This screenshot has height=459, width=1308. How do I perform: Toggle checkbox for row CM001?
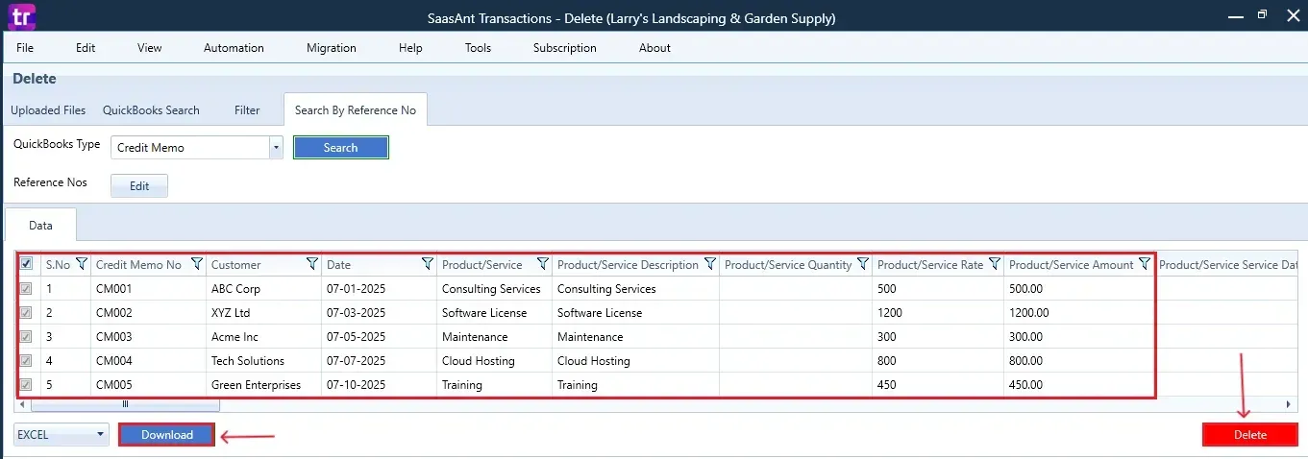pos(27,288)
